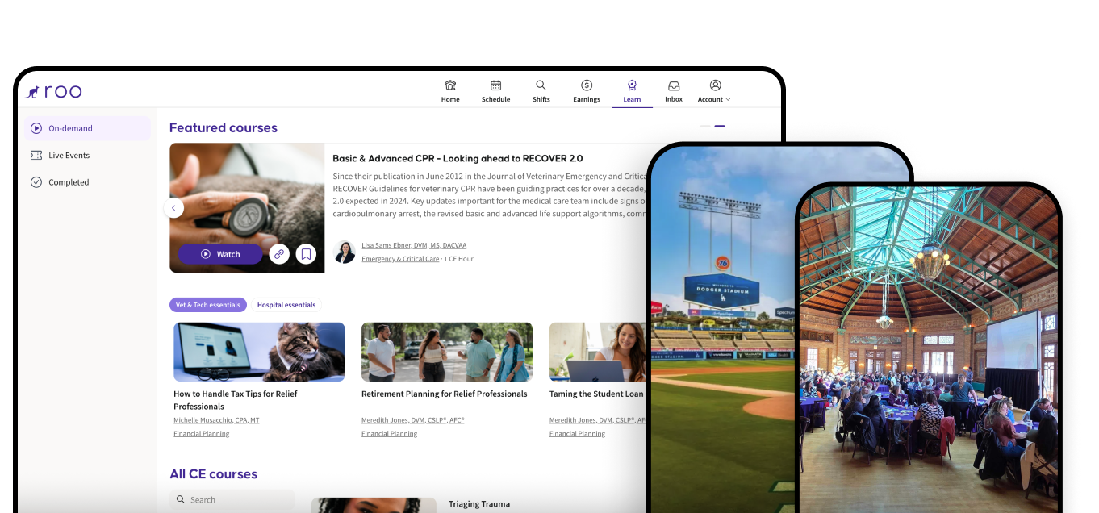The width and height of the screenshot is (1099, 513).
Task: Switch to the Hospital essentials tab
Action: 286,305
